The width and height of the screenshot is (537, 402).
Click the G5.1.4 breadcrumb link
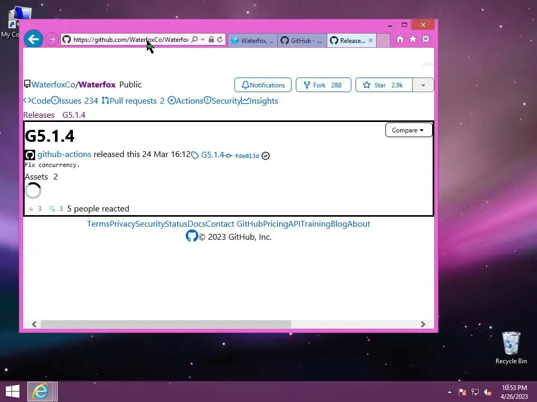click(73, 115)
